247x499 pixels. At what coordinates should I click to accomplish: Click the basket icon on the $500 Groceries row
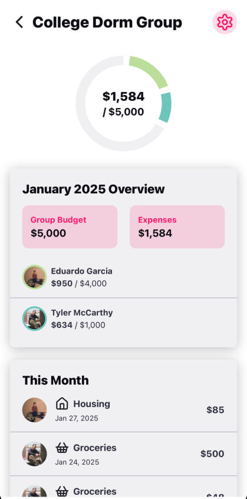point(62,448)
